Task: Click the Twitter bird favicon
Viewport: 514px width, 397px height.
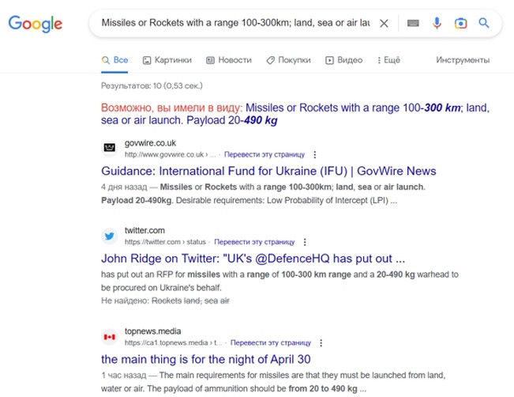Action: [110, 236]
